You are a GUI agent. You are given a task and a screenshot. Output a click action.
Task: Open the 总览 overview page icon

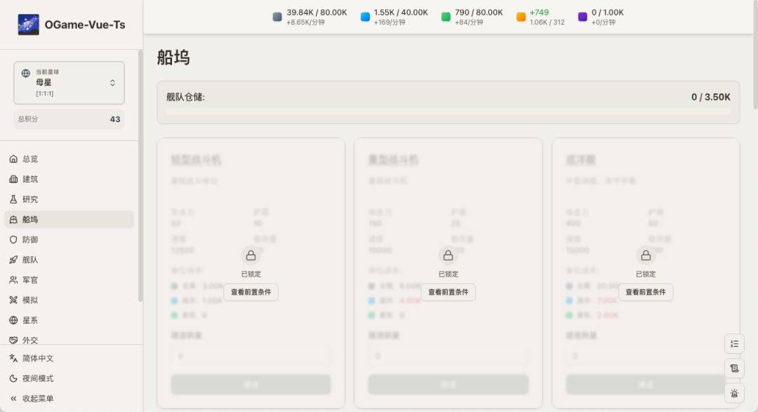(x=13, y=159)
